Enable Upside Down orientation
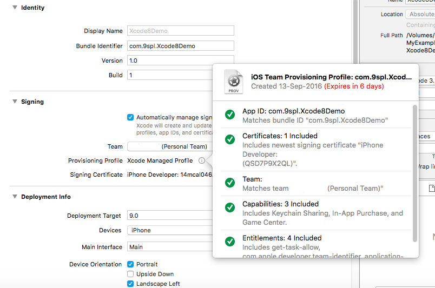 click(x=130, y=274)
